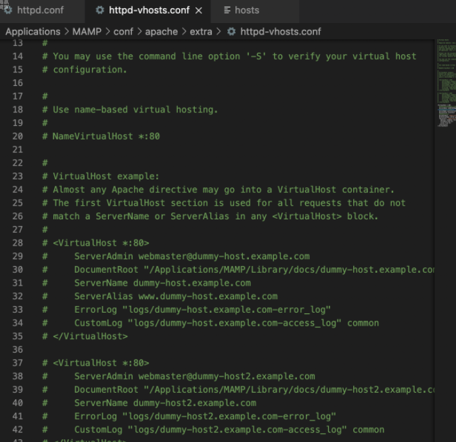Viewport: 456px width, 442px height.
Task: Click DocumentRoot line for dummy-host.example.com
Action: click(x=238, y=270)
